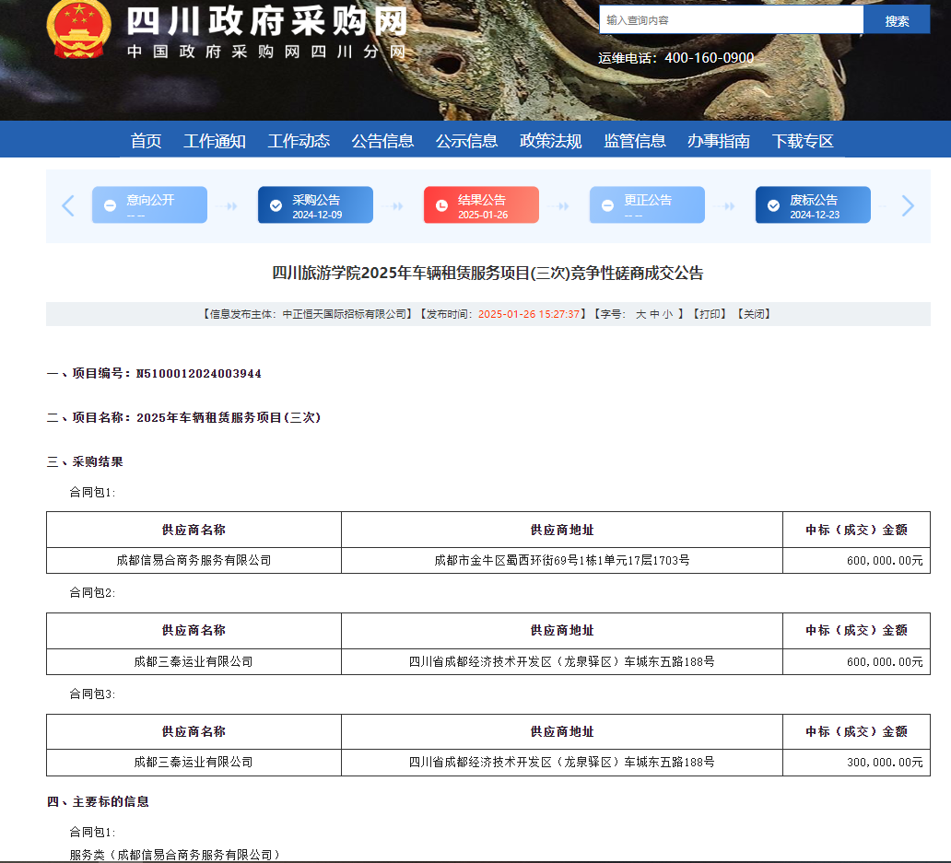Click the search input field
Viewport: 951px width, 863px height.
coord(731,20)
